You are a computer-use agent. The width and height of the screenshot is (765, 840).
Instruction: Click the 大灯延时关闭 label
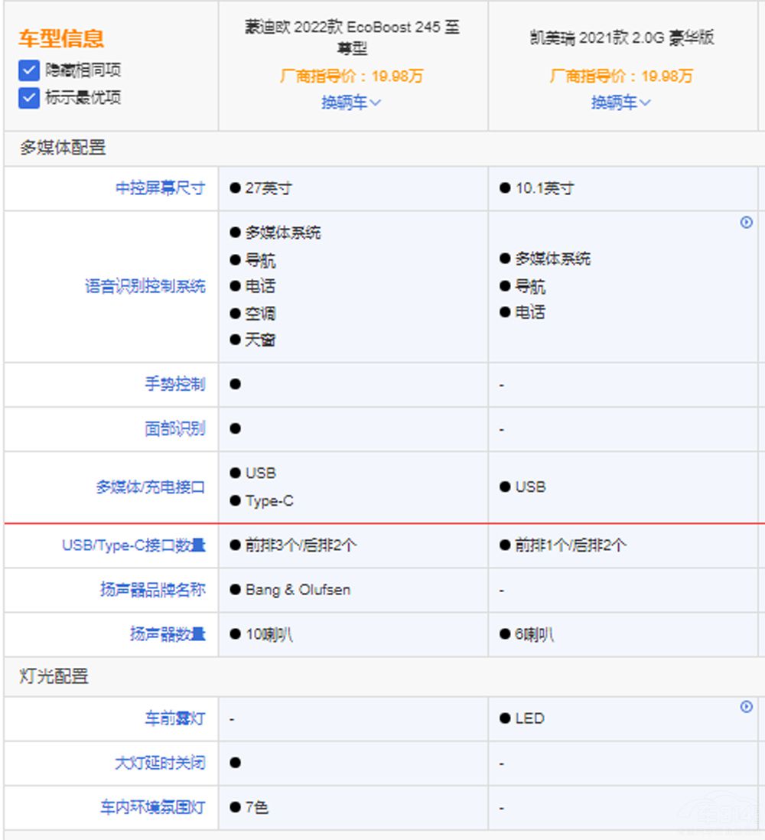coord(160,763)
